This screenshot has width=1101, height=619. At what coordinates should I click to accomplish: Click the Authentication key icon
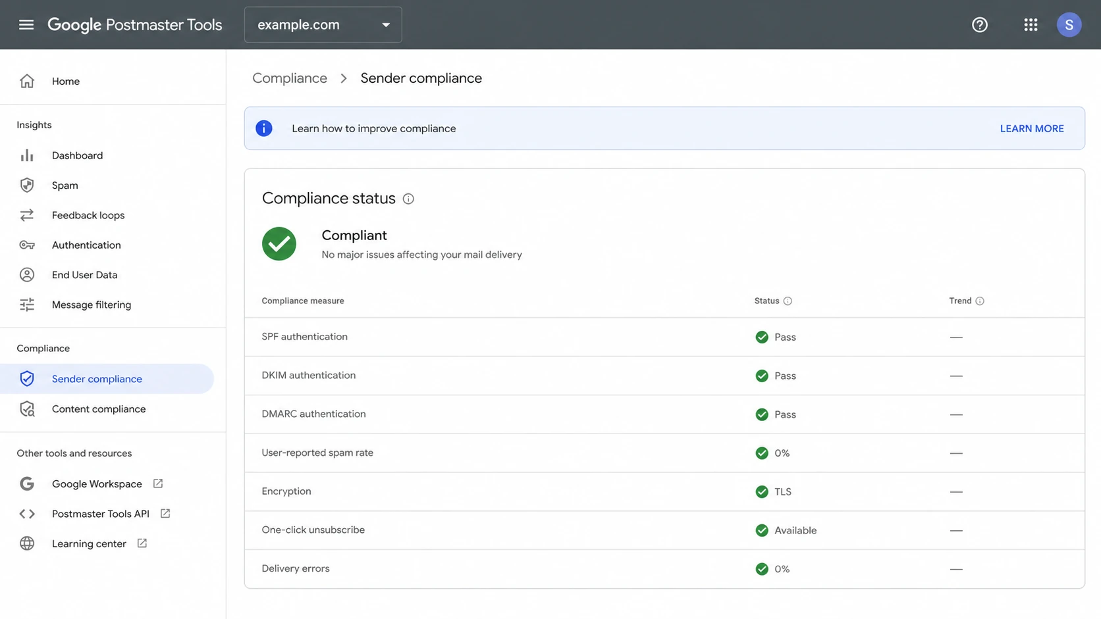[x=27, y=245]
